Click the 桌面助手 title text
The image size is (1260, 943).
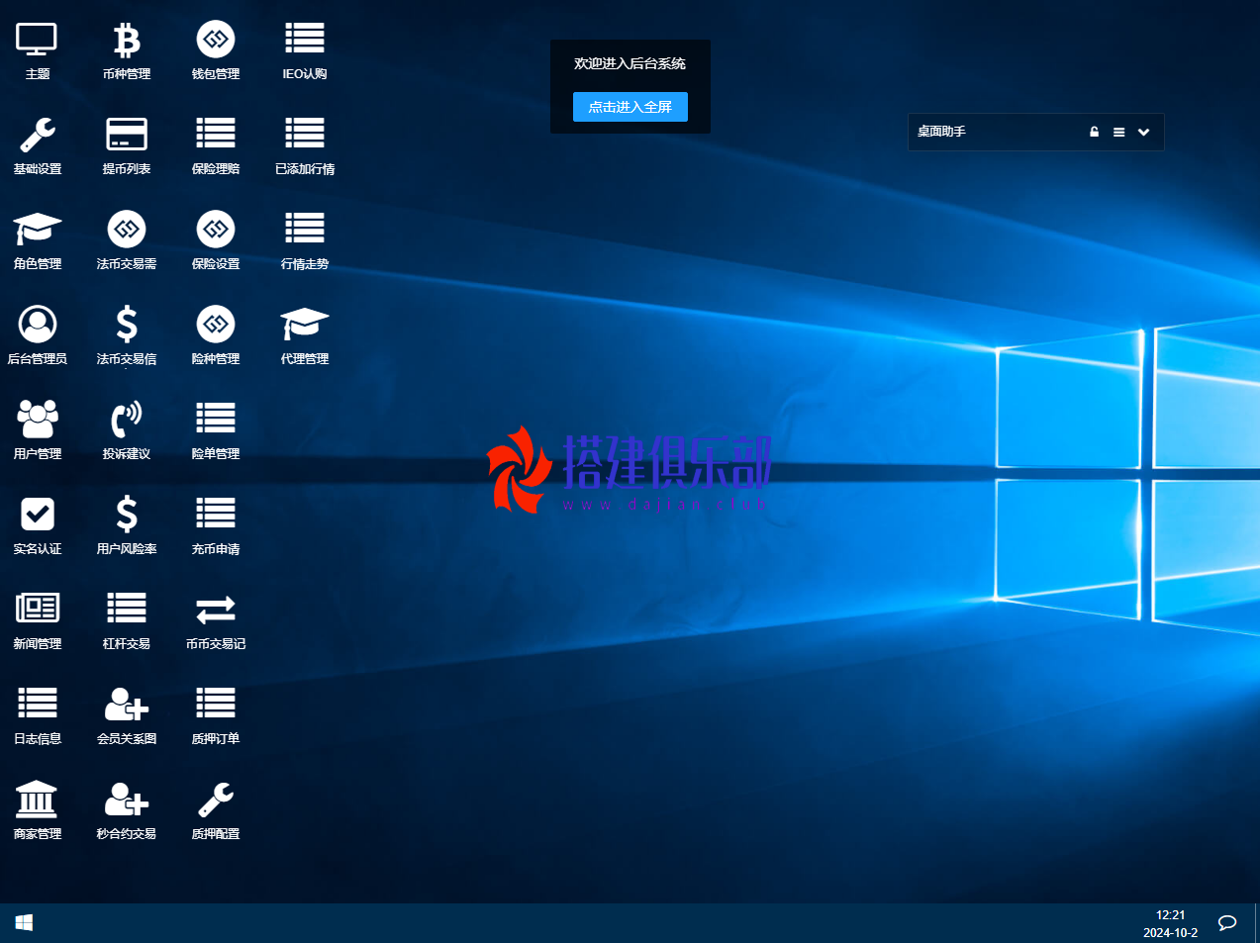[941, 132]
